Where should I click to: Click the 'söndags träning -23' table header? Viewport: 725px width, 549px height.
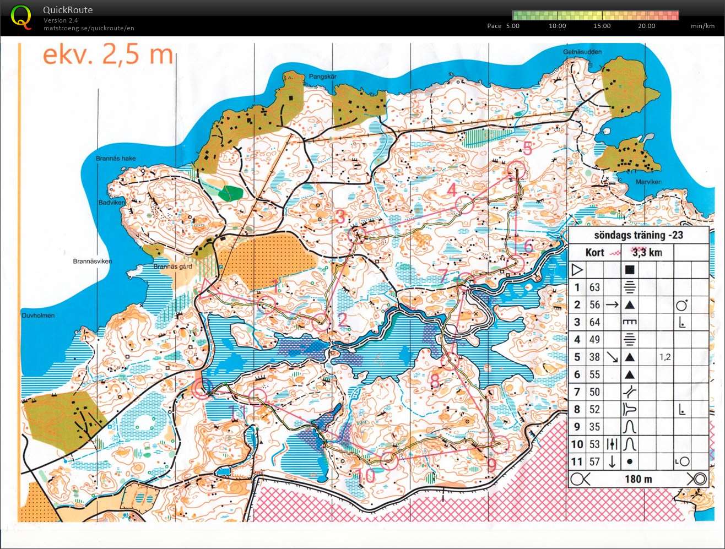639,235
